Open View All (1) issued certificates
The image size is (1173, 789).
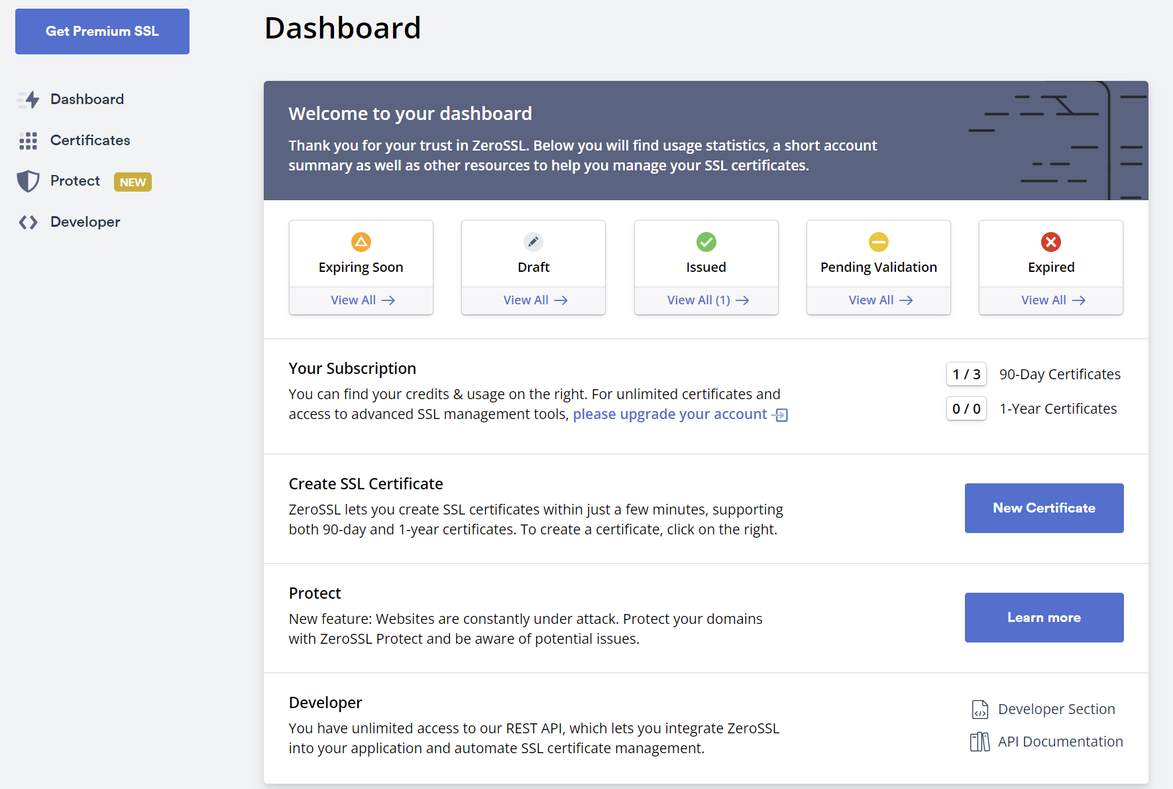coord(706,300)
